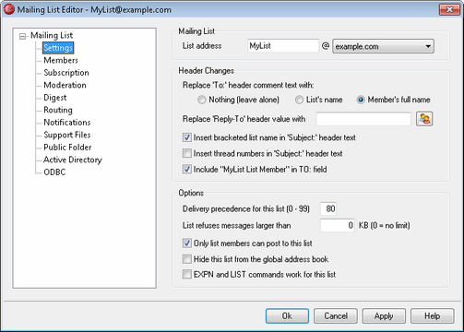Select Active Directory in the sidebar tree
Viewport: 464px width, 332px height.
(x=73, y=160)
